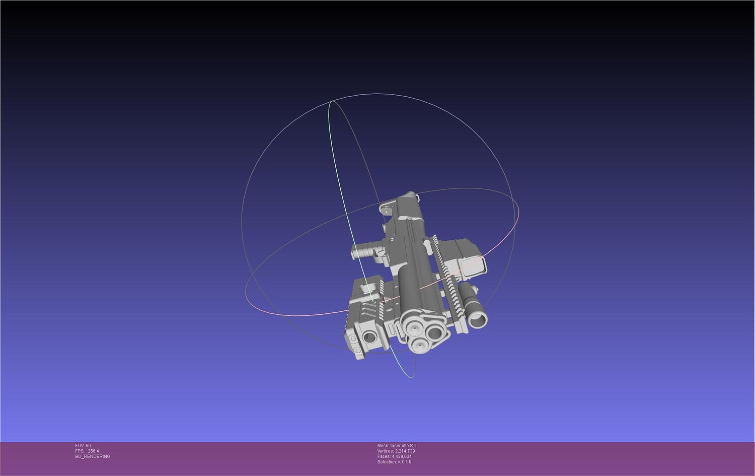Select the 'BO_RENDERING' status text

[93, 457]
